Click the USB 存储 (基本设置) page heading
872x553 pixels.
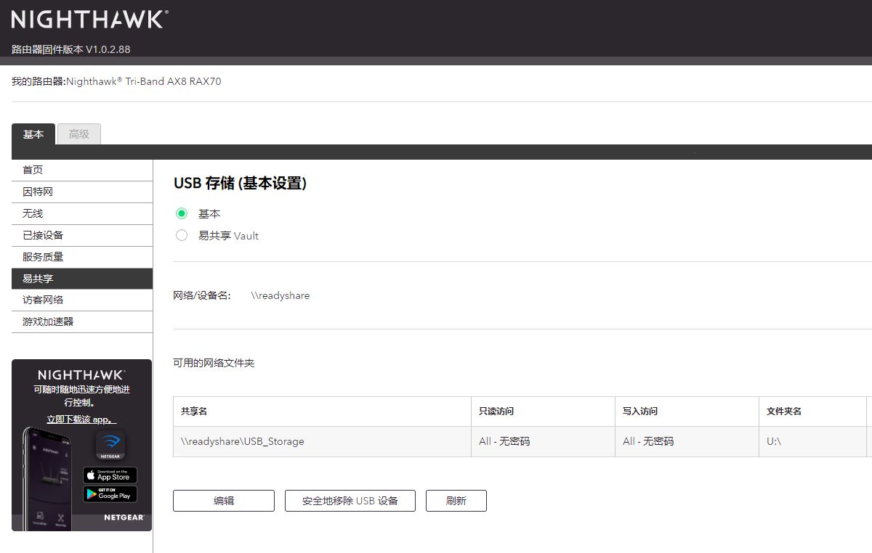pos(241,184)
